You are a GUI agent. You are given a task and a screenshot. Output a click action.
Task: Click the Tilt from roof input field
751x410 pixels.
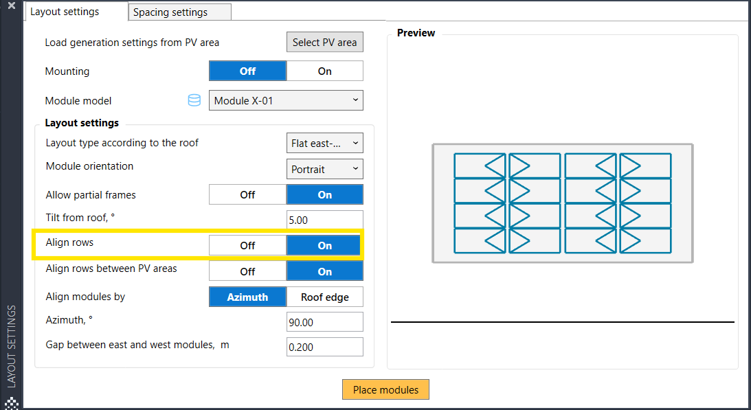[x=325, y=220]
